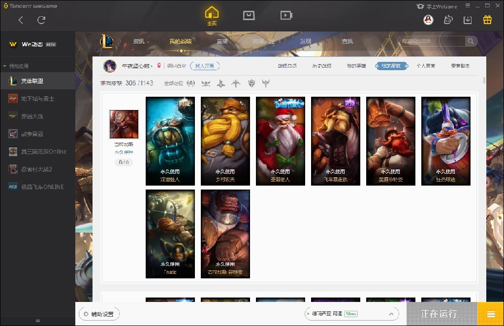This screenshot has height=326, width=504.
Task: Open the store bag icon in header
Action: tap(249, 15)
